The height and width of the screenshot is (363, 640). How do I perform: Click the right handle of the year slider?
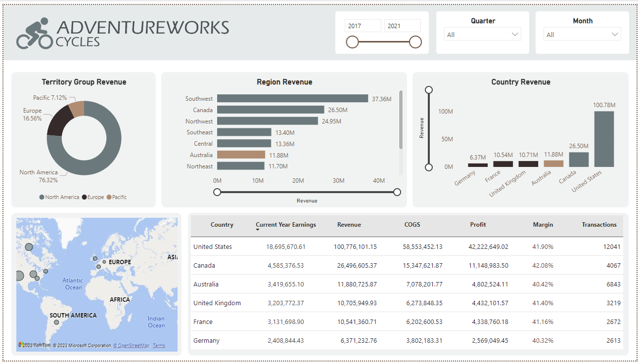click(x=415, y=42)
